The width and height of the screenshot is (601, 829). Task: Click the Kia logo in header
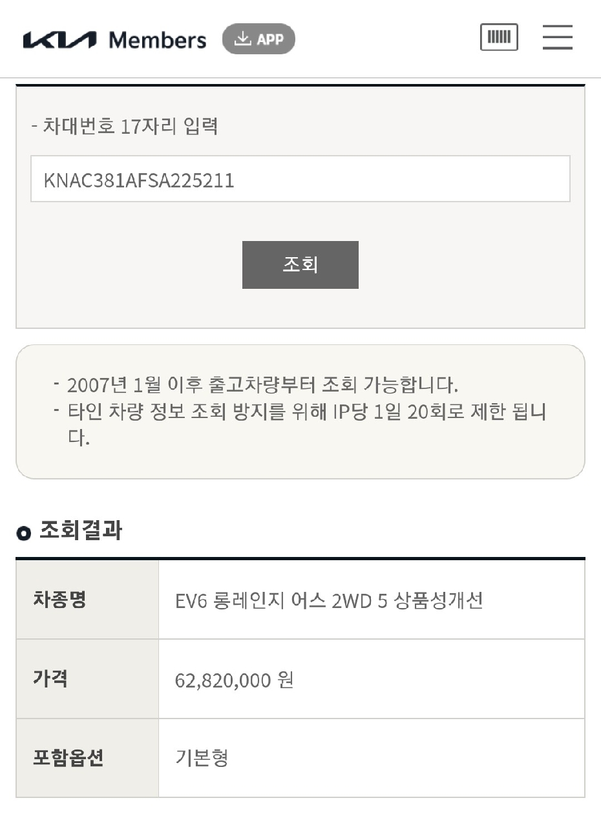point(59,40)
